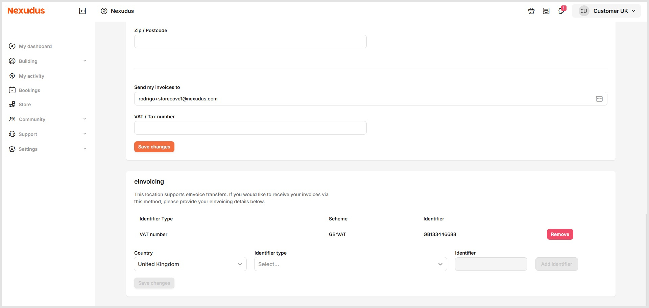Click the Community people icon
This screenshot has width=649, height=308.
point(12,119)
